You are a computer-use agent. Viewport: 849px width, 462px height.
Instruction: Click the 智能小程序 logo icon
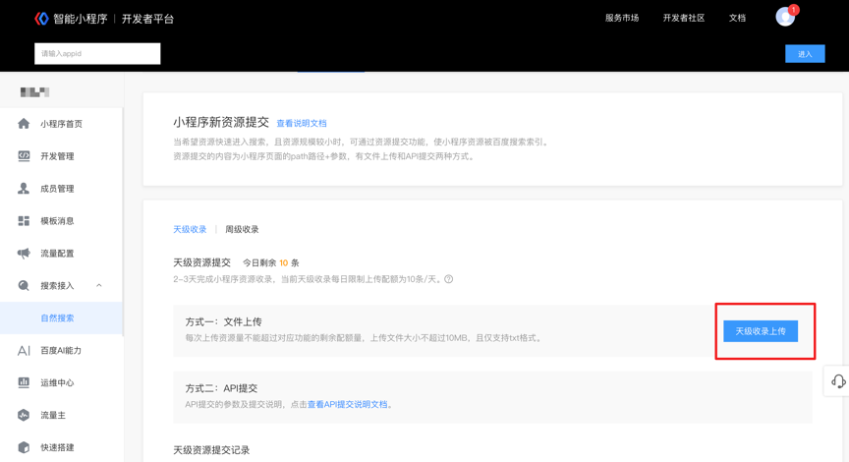[41, 19]
